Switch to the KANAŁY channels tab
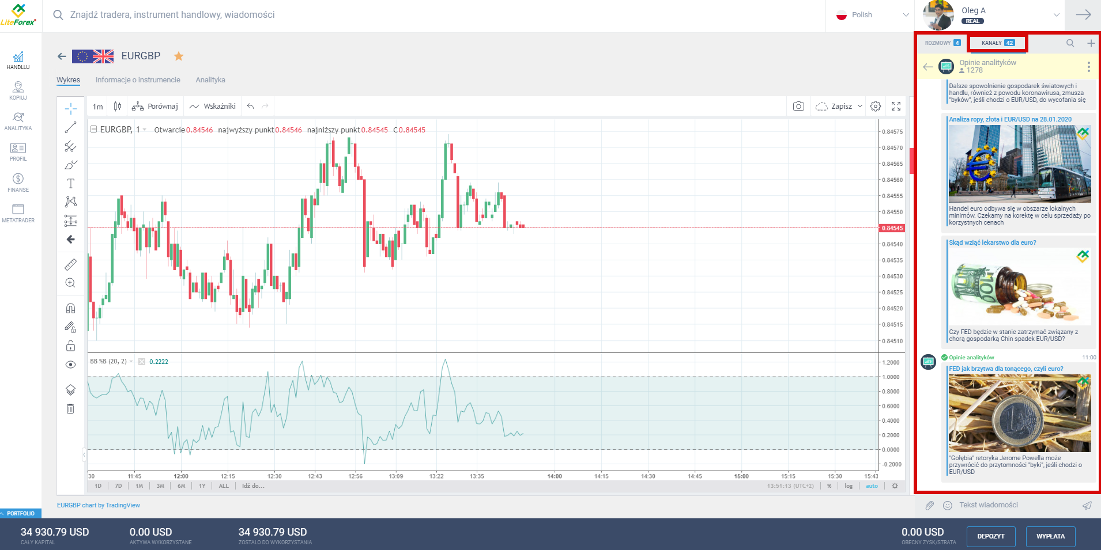 tap(997, 43)
